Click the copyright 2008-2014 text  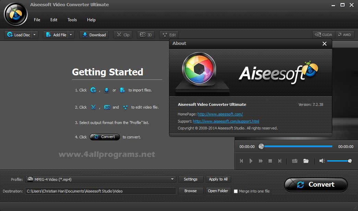click(228, 128)
